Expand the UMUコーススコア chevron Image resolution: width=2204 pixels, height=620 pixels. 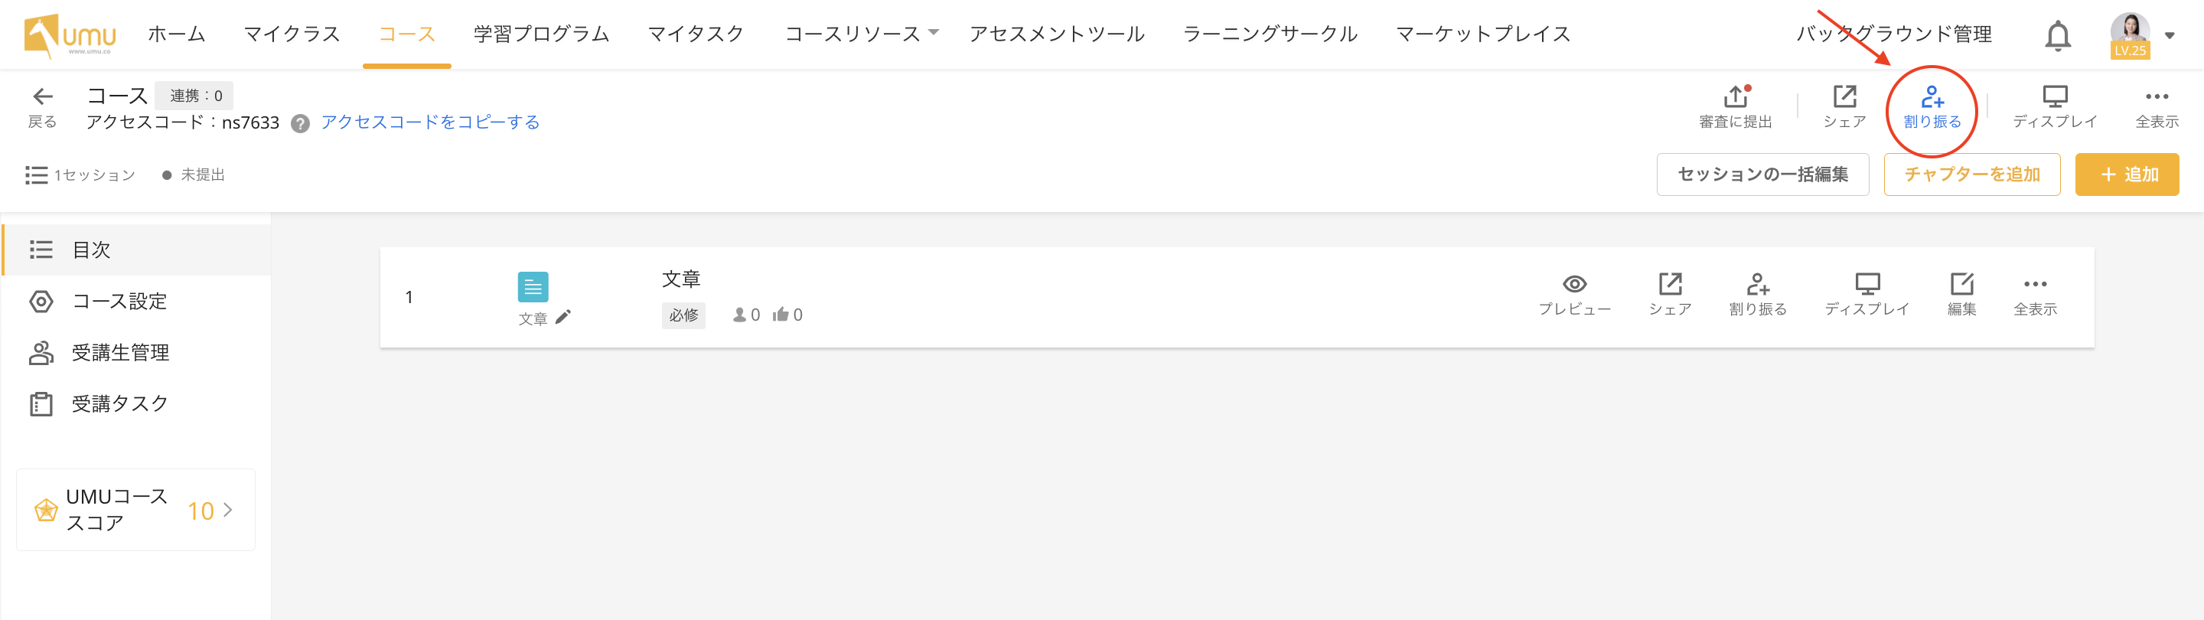(227, 511)
